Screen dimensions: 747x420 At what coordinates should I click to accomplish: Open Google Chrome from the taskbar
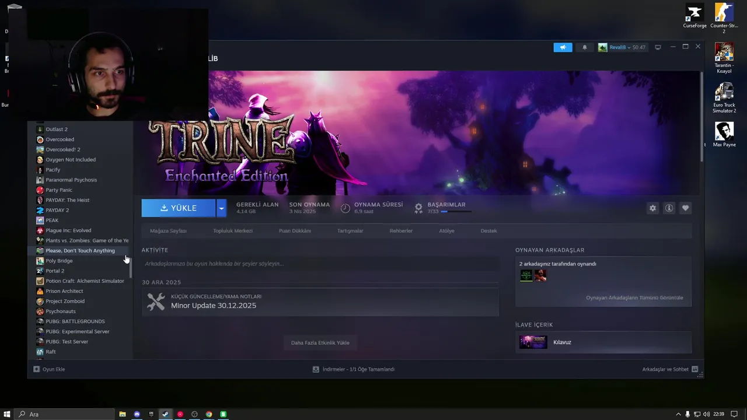pos(209,414)
